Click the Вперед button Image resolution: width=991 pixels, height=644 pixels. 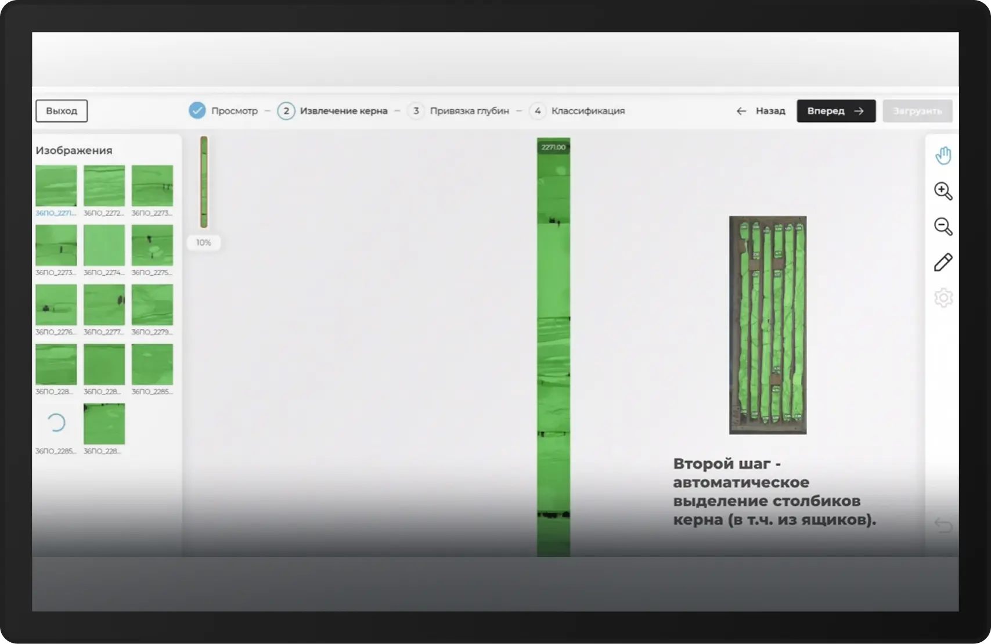point(835,111)
